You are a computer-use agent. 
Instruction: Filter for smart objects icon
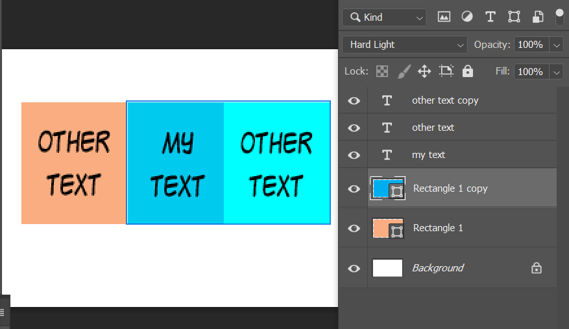[x=538, y=17]
